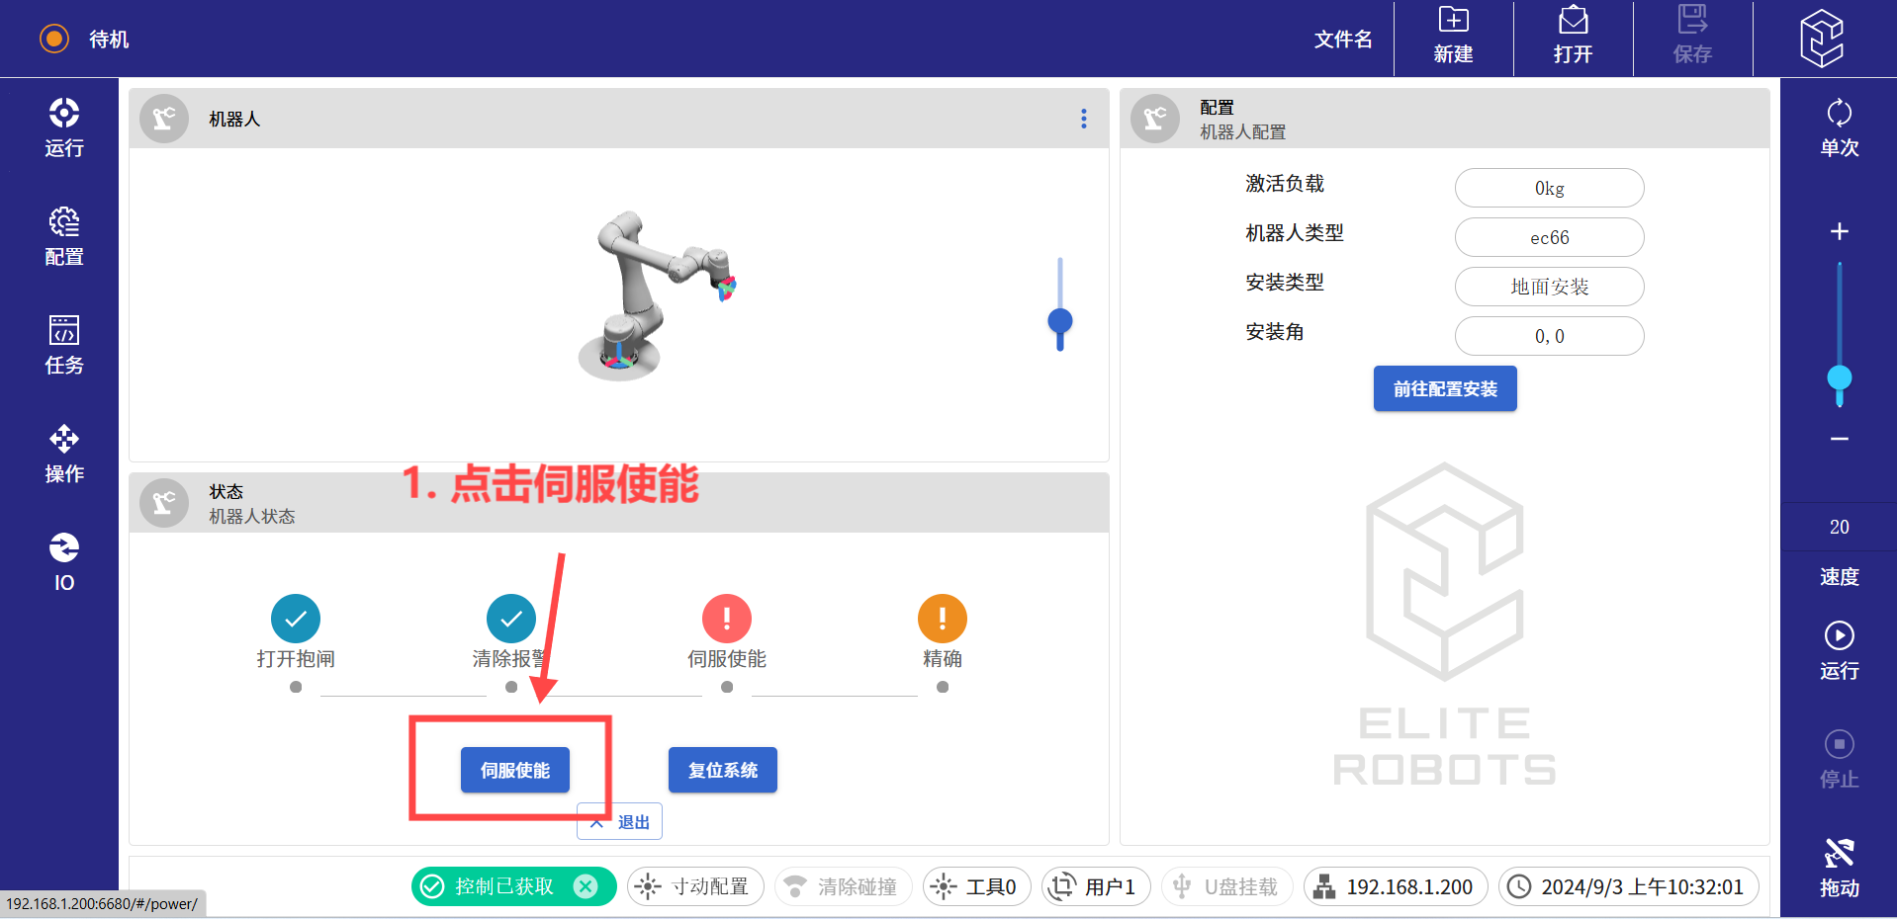1897x919 pixels.
Task: Open the 操作 operation panel
Action: pyautogui.click(x=64, y=454)
